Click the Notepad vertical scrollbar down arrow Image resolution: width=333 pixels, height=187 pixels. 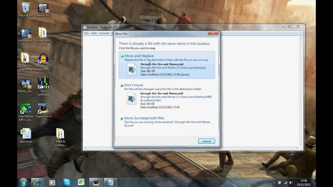(301, 144)
